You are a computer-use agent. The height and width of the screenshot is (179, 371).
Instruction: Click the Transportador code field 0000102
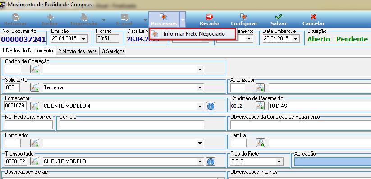pos(16,162)
